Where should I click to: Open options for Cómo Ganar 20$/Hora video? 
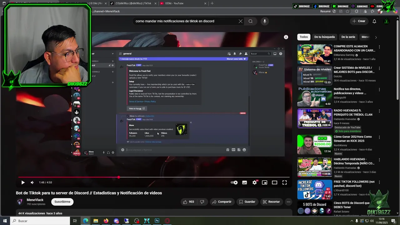click(x=379, y=137)
